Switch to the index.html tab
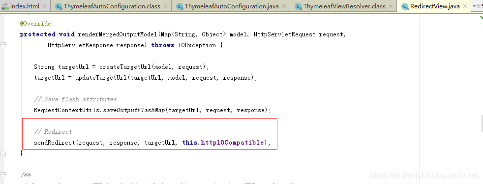This screenshot has height=184, width=483. (25, 6)
